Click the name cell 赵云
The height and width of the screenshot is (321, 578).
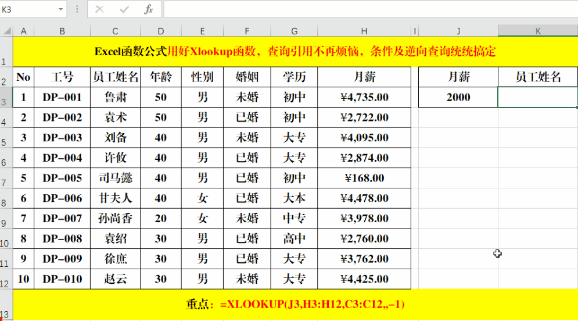(116, 279)
